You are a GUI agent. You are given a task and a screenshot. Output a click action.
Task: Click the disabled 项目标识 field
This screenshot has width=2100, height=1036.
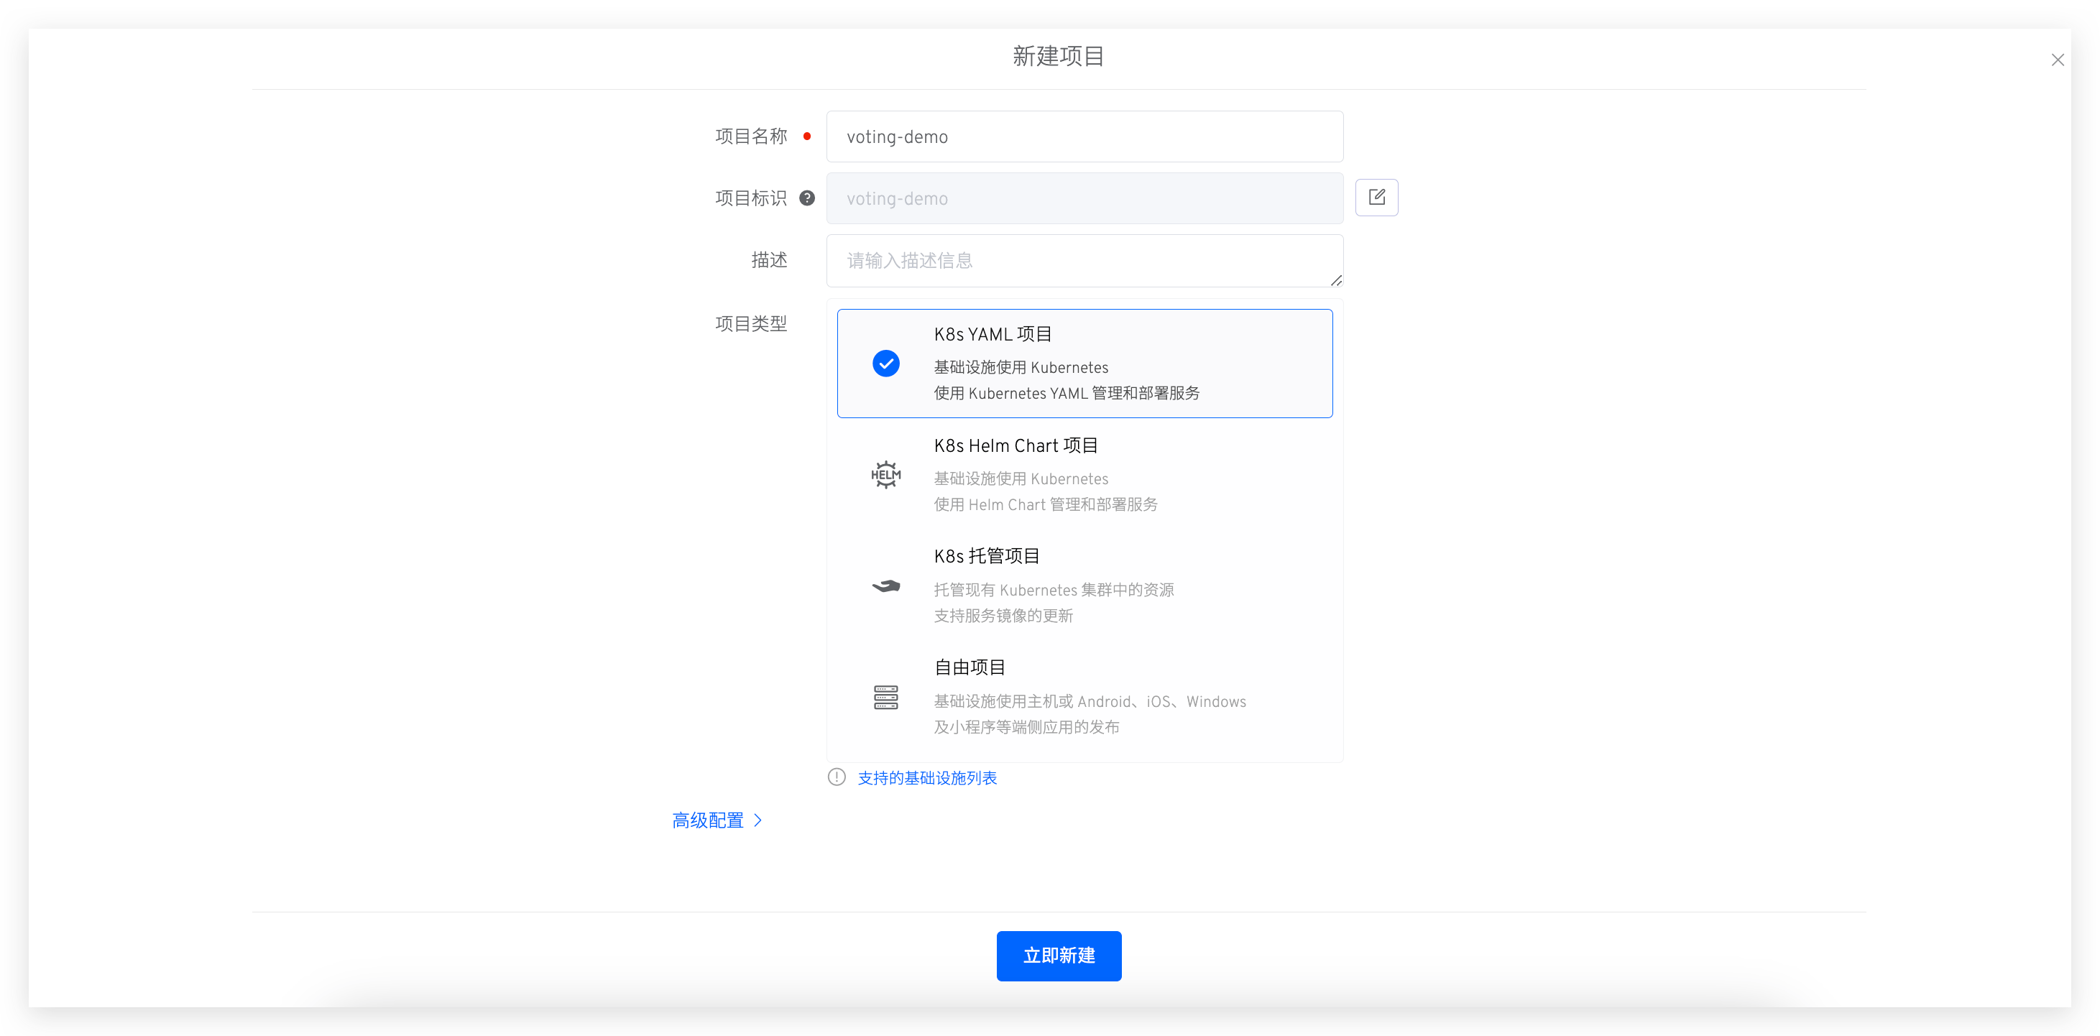pos(1084,199)
